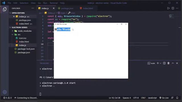The width and height of the screenshot is (182, 102).
Task: Click line number 10 in the gutter
Action: (x=42, y=44)
